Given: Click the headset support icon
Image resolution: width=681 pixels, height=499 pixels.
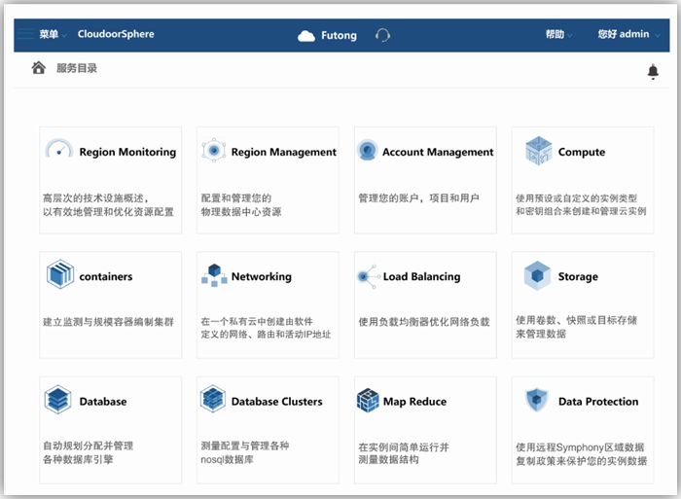Looking at the screenshot, I should (x=382, y=35).
